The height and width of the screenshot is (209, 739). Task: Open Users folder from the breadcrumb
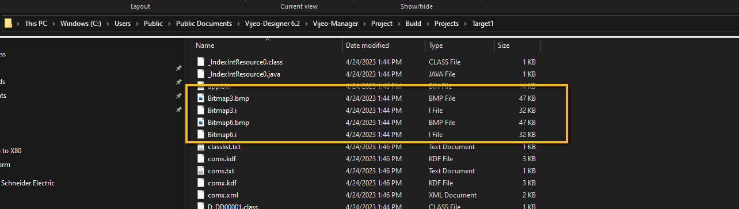[x=123, y=24]
